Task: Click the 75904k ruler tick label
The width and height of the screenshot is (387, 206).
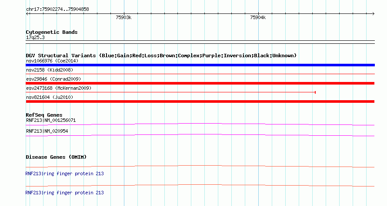Action: (x=258, y=17)
